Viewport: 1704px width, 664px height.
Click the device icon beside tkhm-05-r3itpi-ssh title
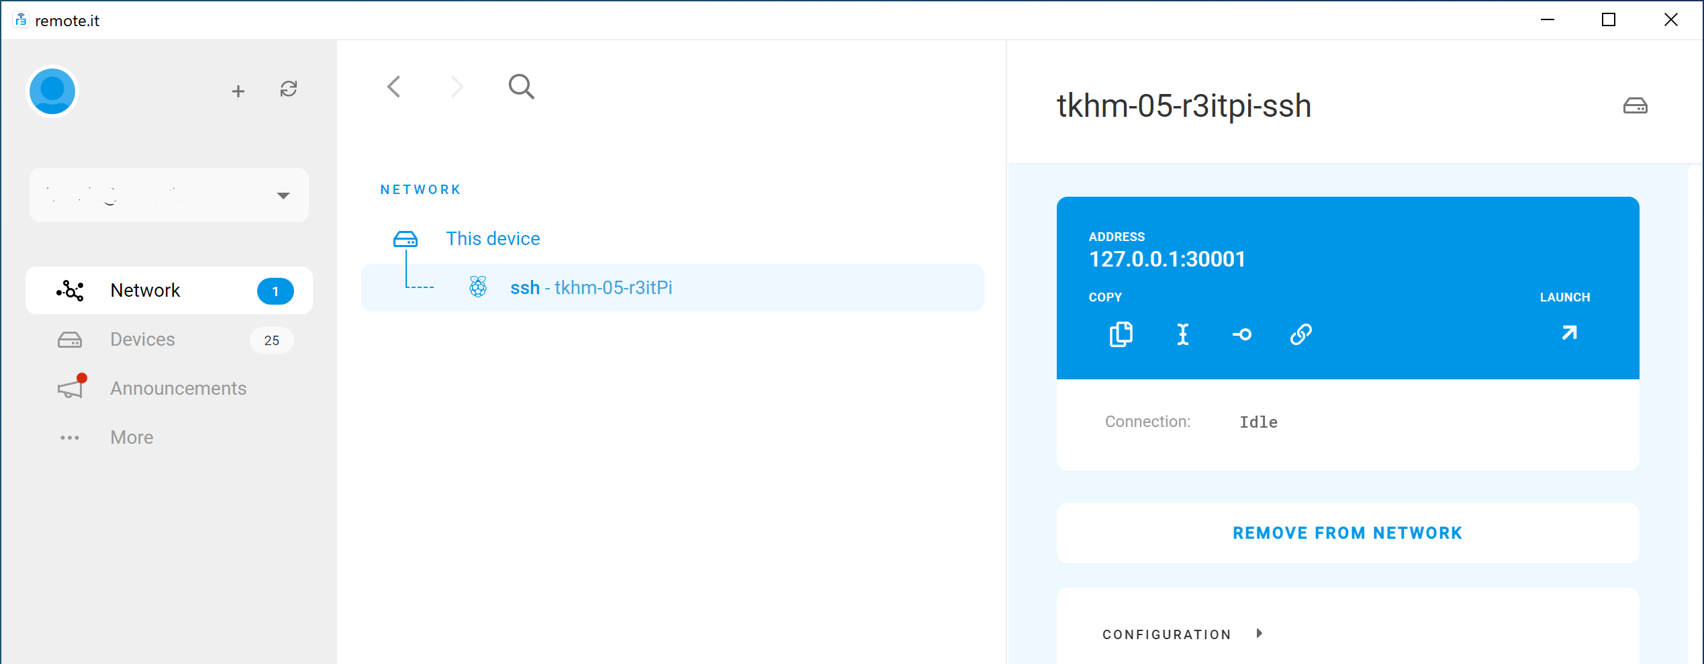coord(1636,106)
